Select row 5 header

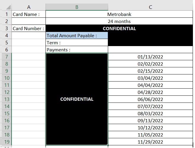click(6, 43)
